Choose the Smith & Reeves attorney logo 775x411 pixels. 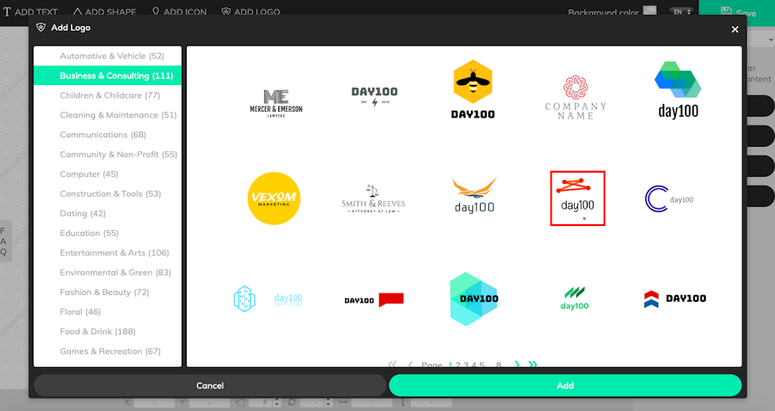click(373, 199)
